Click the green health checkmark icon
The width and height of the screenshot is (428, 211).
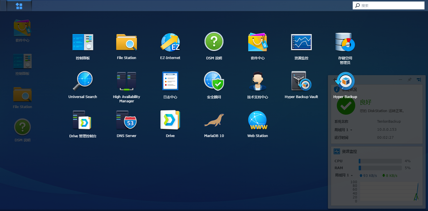[346, 105]
